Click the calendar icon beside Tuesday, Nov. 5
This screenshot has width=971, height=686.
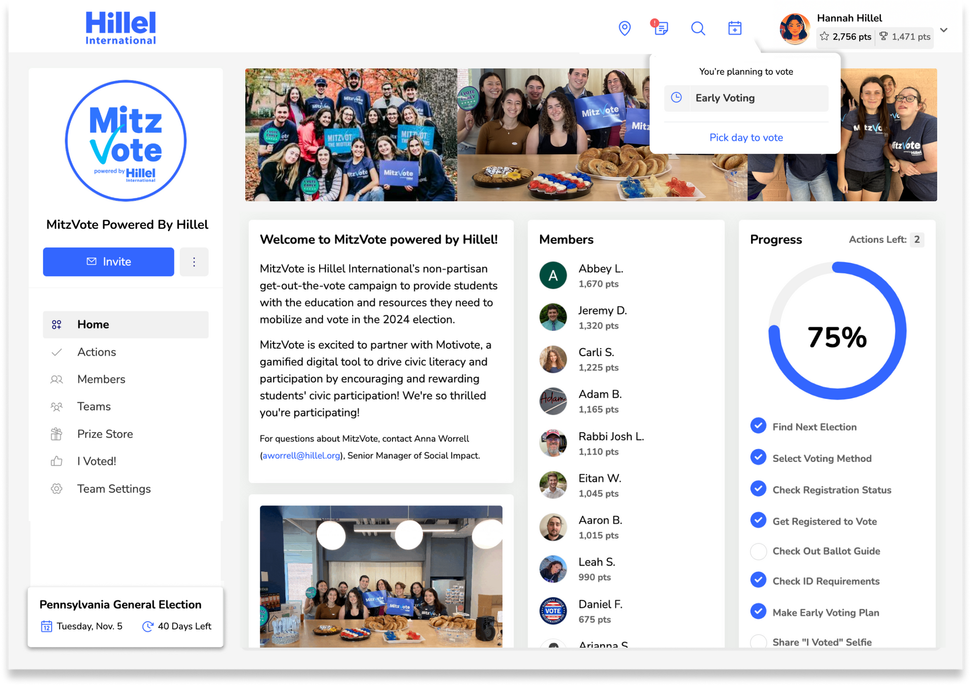click(46, 626)
